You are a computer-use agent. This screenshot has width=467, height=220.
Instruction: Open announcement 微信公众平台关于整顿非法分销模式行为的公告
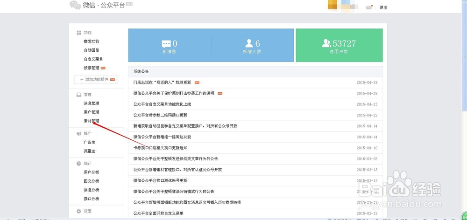coord(174,192)
